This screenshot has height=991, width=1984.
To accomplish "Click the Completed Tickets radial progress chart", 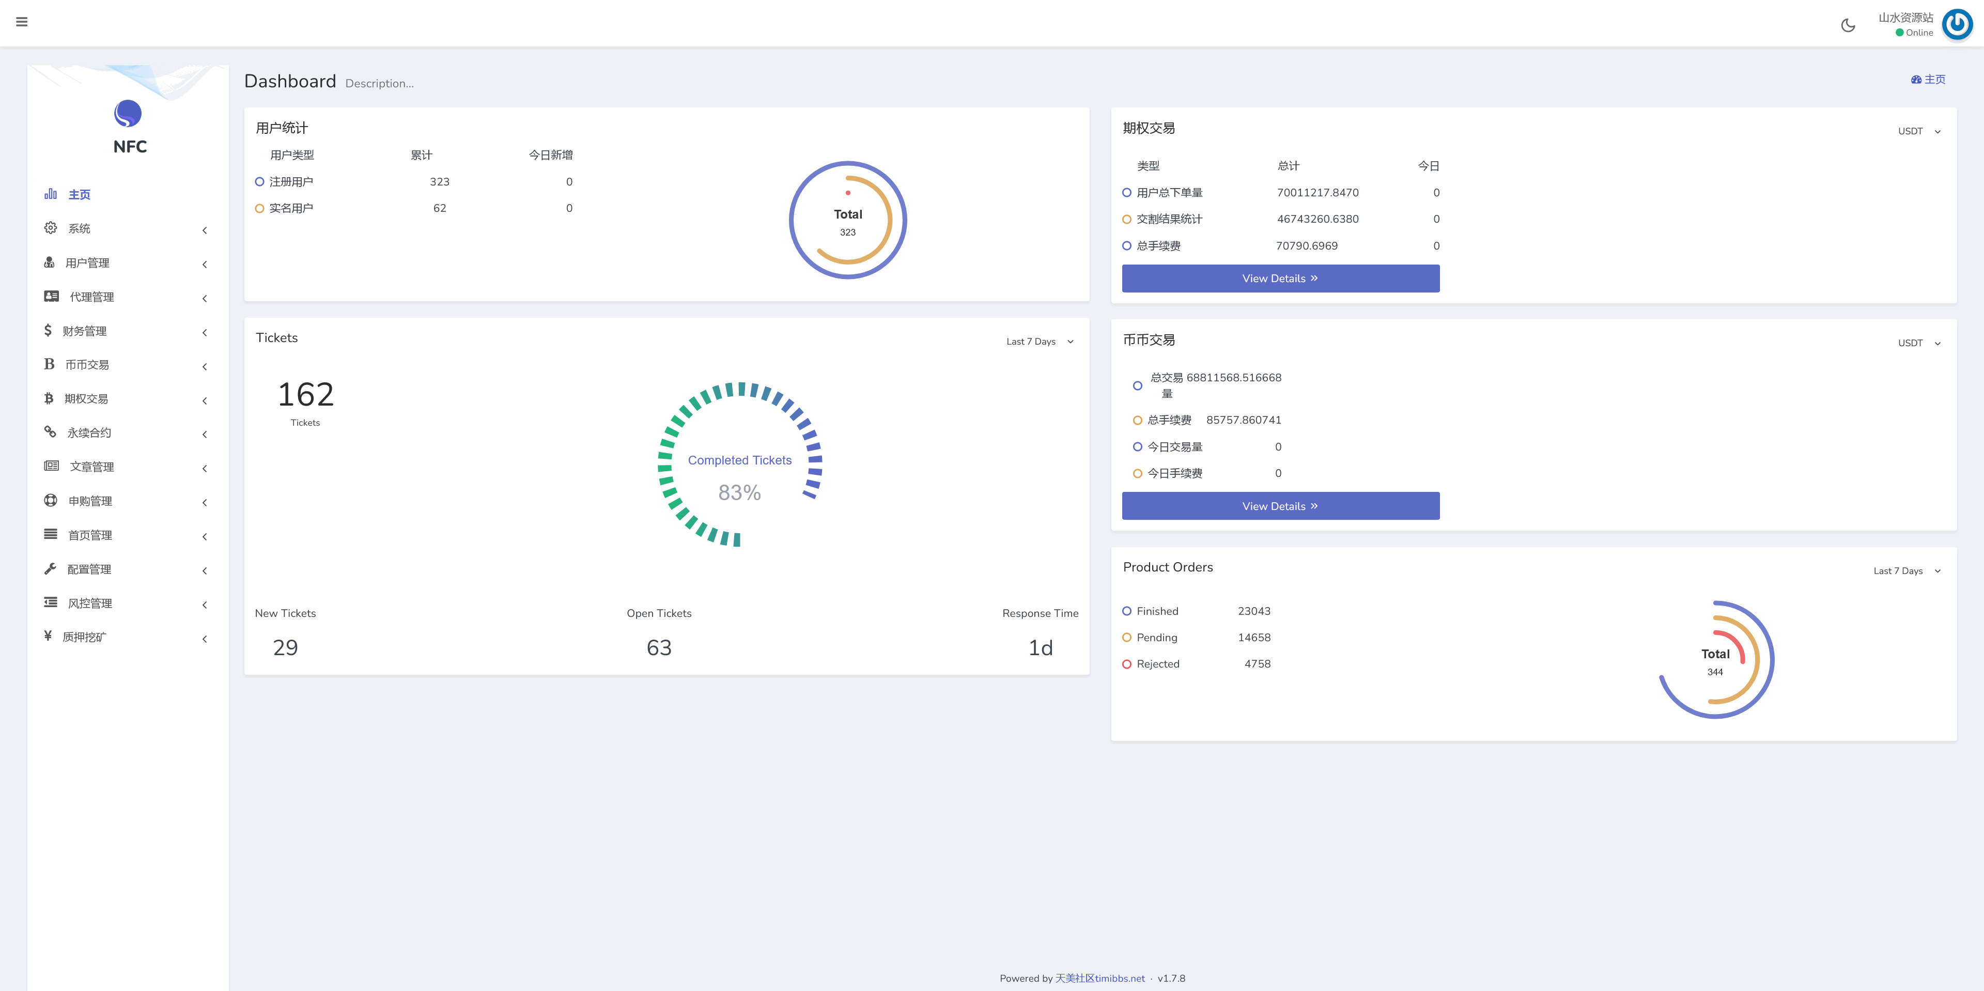I will 739,465.
